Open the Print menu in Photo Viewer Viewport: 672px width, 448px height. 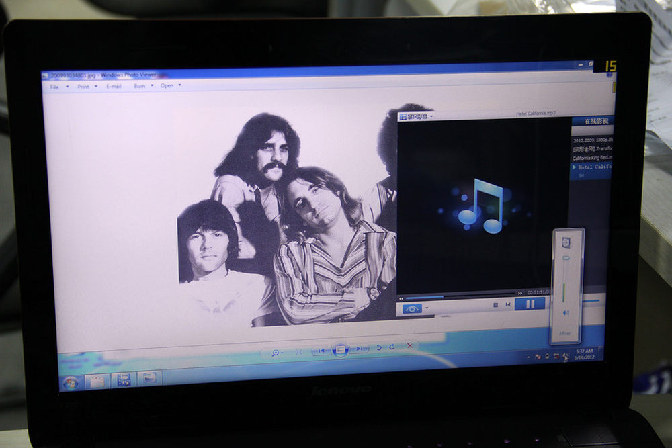point(83,87)
